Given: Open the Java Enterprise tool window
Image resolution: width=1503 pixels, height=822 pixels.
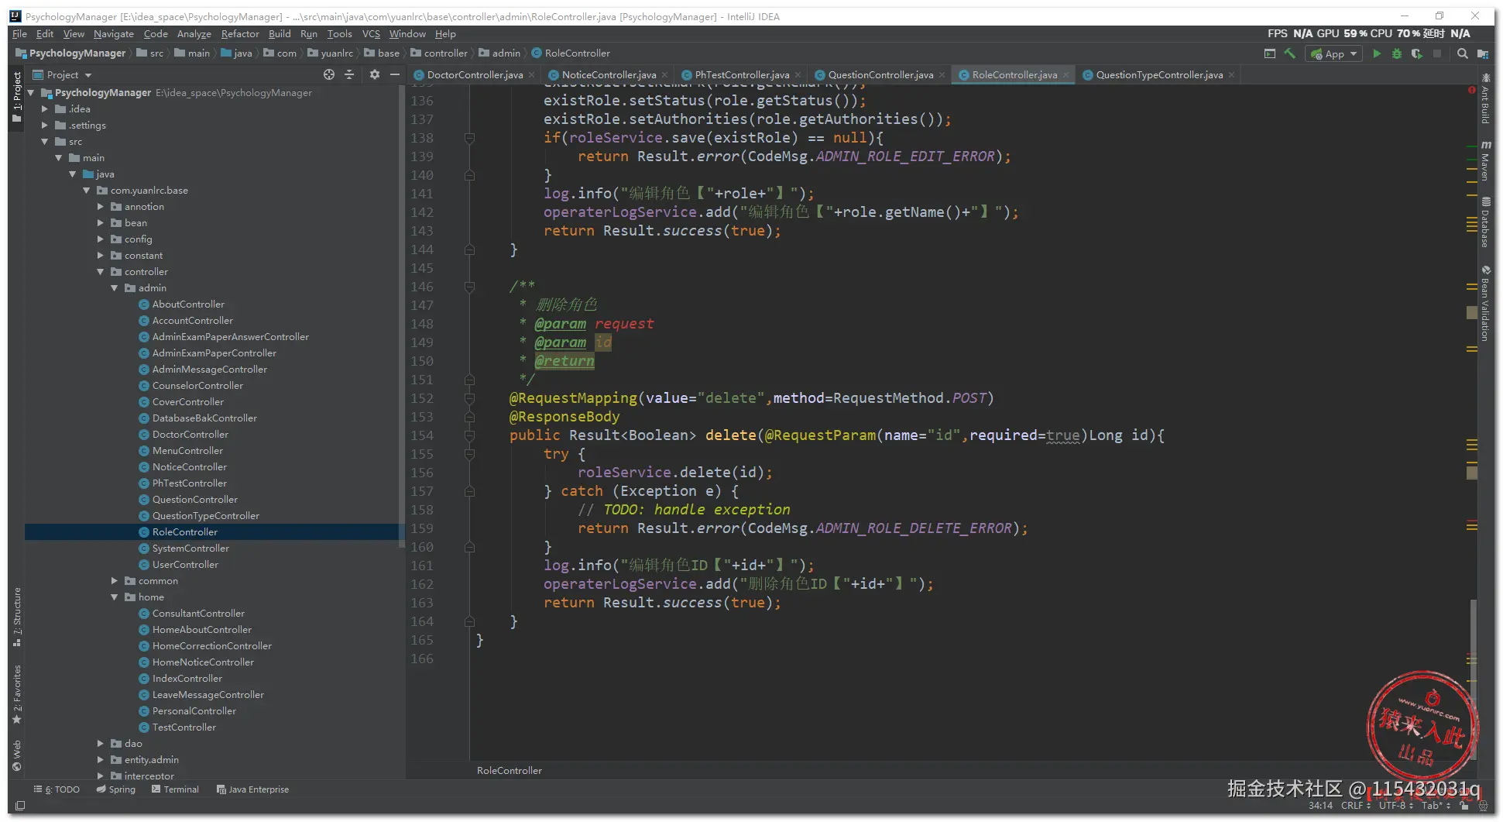Looking at the screenshot, I should [252, 789].
